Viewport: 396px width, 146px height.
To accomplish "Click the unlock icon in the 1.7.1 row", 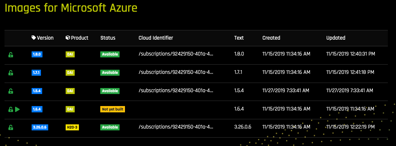I will 11,73.
